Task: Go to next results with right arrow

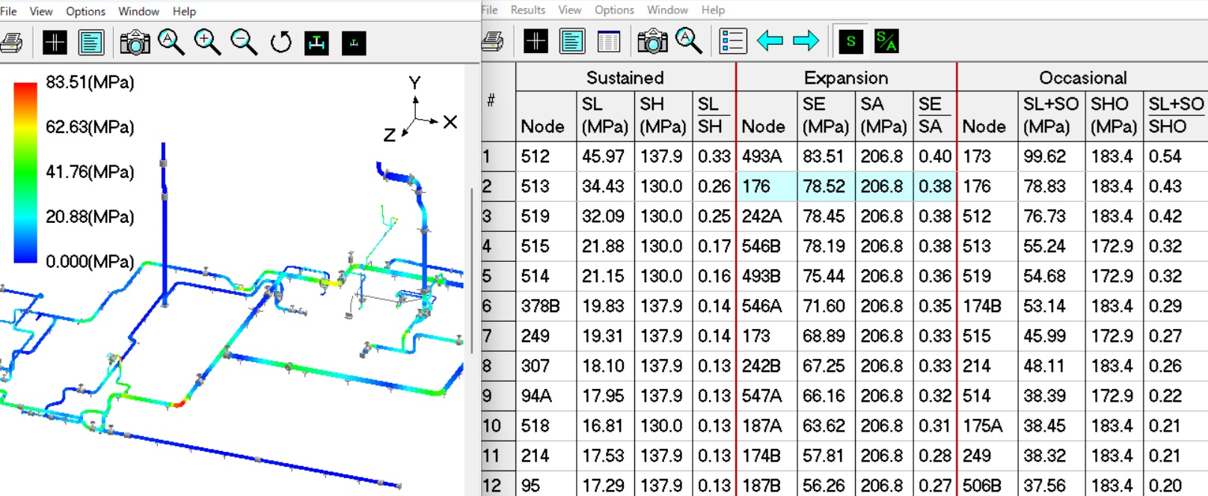Action: click(806, 41)
